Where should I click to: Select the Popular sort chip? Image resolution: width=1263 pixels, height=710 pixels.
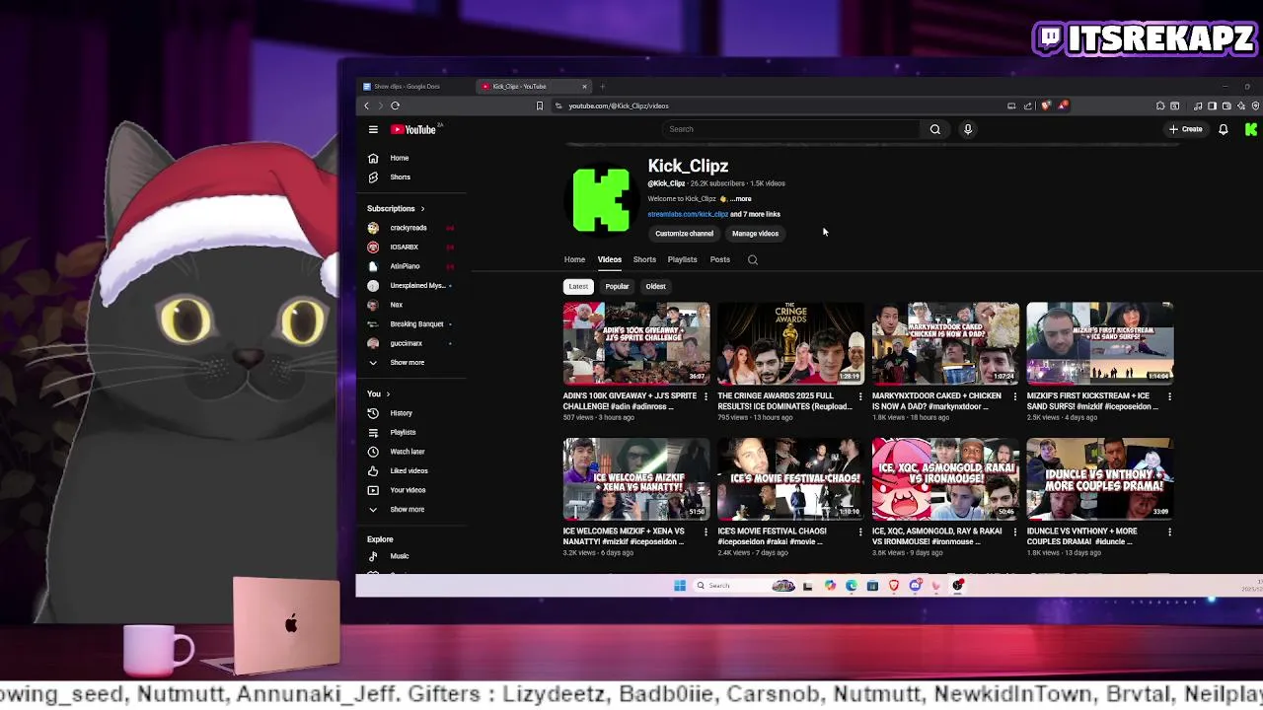pos(617,286)
